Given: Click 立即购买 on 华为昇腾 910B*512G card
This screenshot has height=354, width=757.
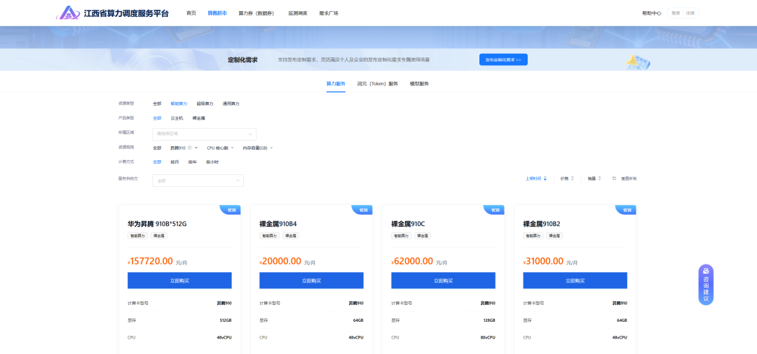Looking at the screenshot, I should 179,281.
